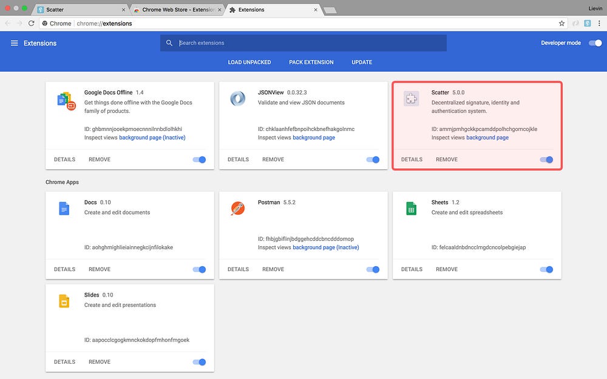Open Scatter's background page link
Viewport: 607px width, 379px height.
click(487, 138)
